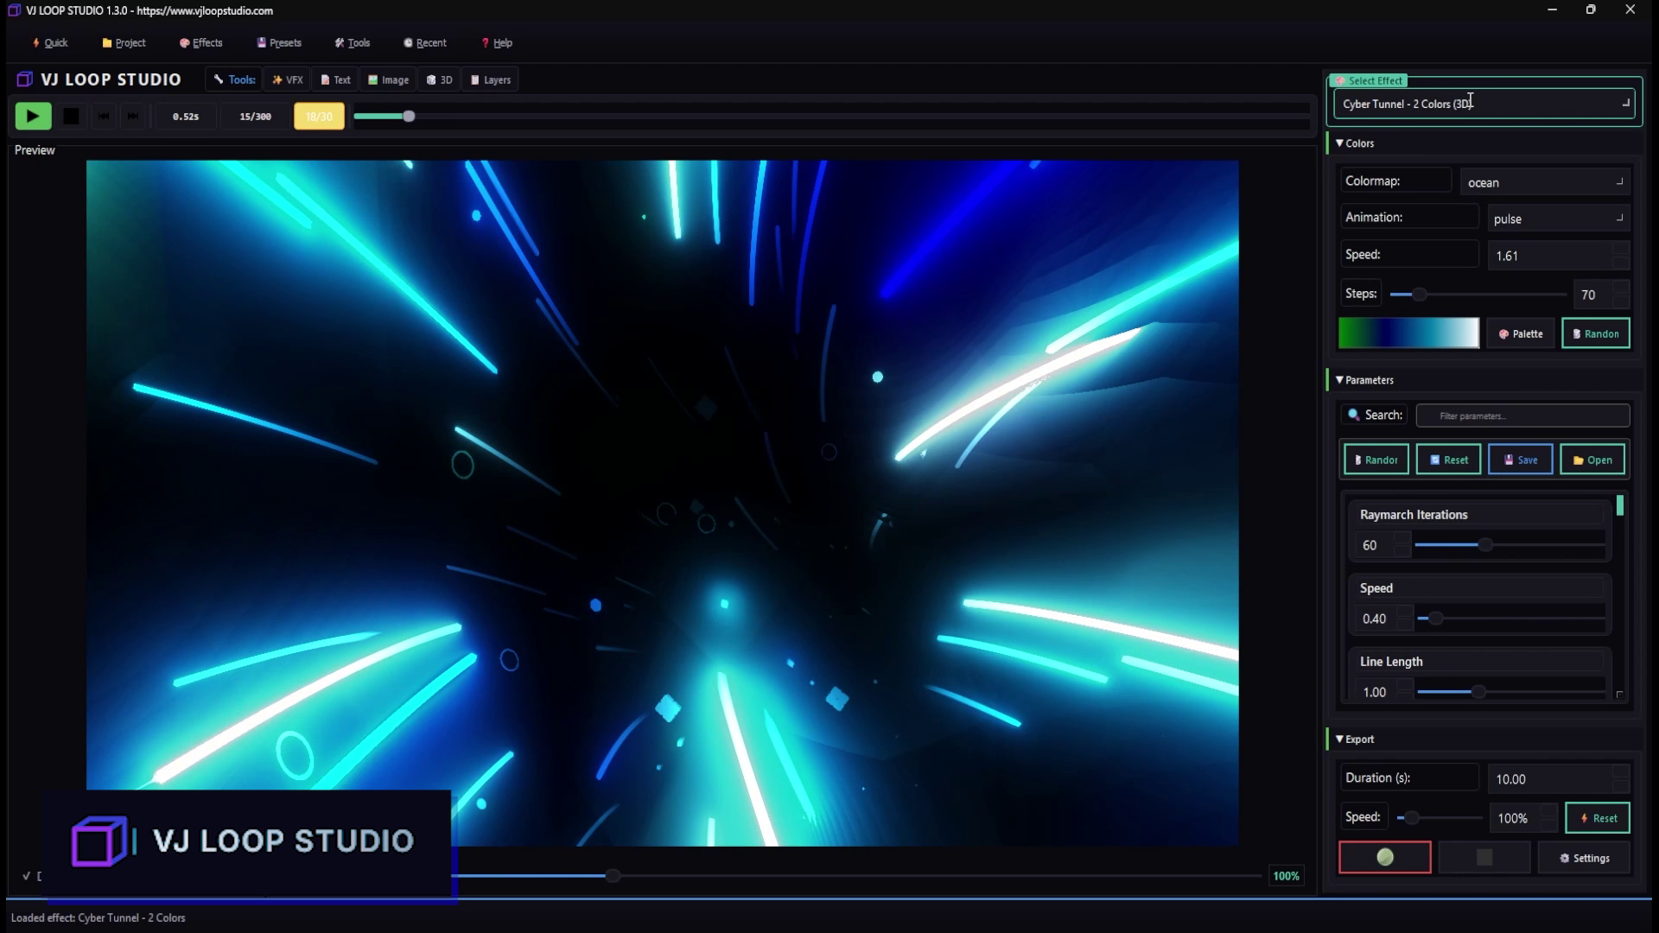Skip to the previous frame
The image size is (1659, 933).
(103, 116)
